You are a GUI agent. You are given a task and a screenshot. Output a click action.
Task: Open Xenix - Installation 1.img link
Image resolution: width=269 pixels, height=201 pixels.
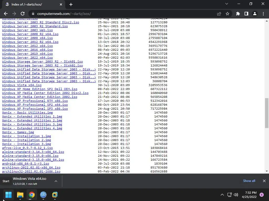point(27,136)
